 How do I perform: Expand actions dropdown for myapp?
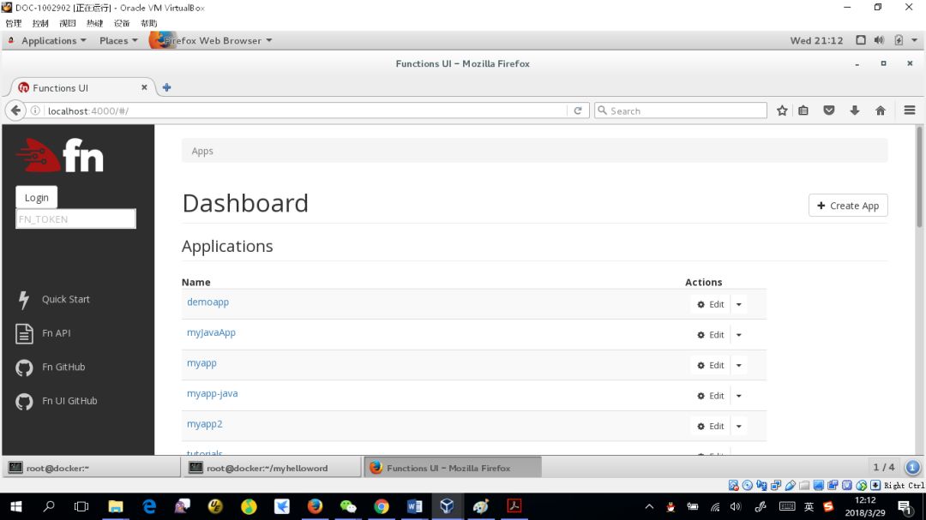point(739,365)
